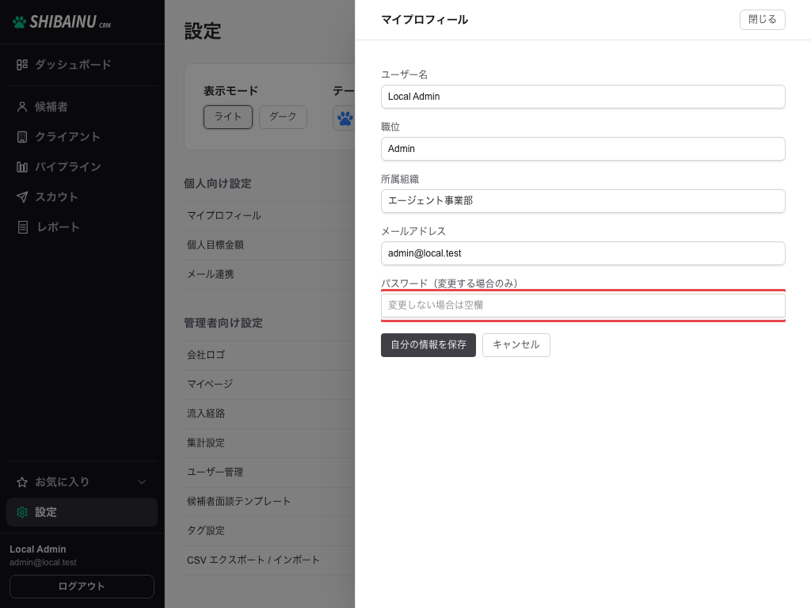Image resolution: width=811 pixels, height=608 pixels.
Task: Click the pipeline columns icon
Action: (x=21, y=167)
